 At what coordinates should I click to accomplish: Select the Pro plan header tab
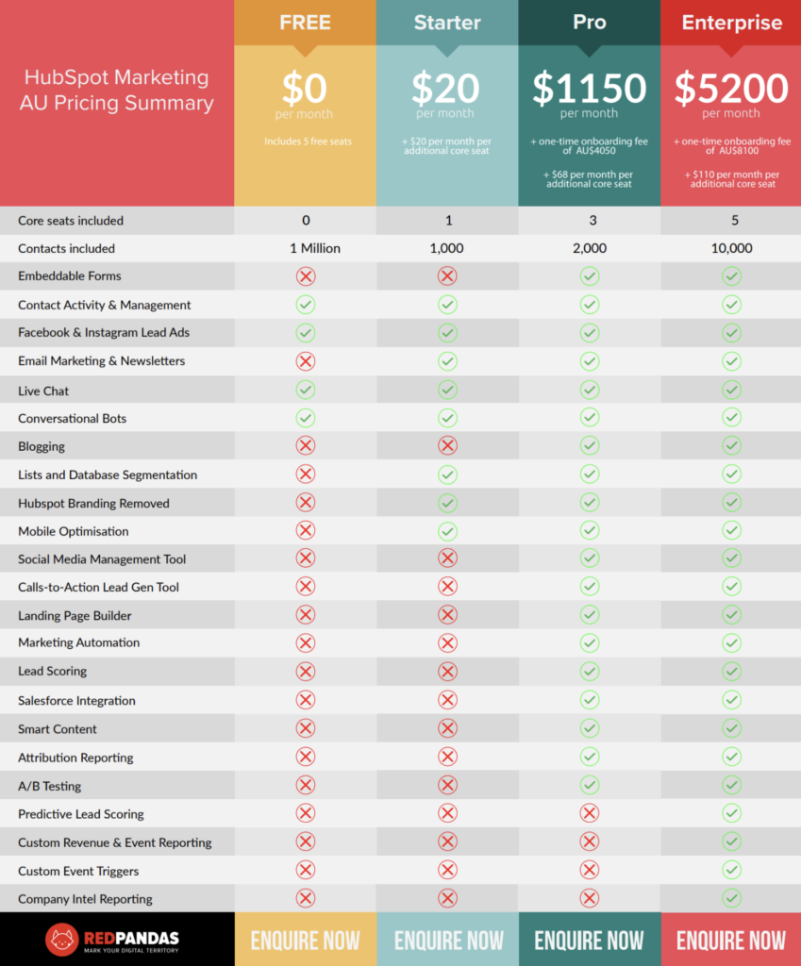point(589,23)
